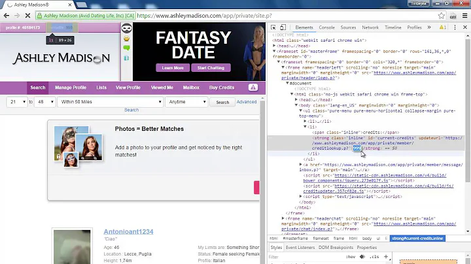Close the Ashley Madison browser tab

70,5
